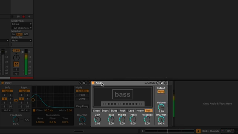Viewport: 238px width, 134px height.
Task: Set Monitor to In
Action: [13, 34]
